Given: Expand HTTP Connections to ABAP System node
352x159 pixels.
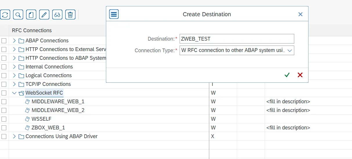Looking at the screenshot, I should click(14, 58).
